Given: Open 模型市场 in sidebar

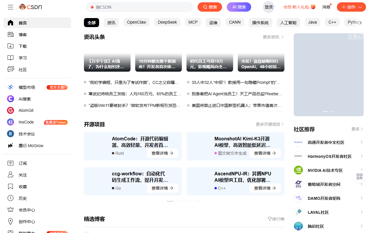Looking at the screenshot, I should [37, 87].
